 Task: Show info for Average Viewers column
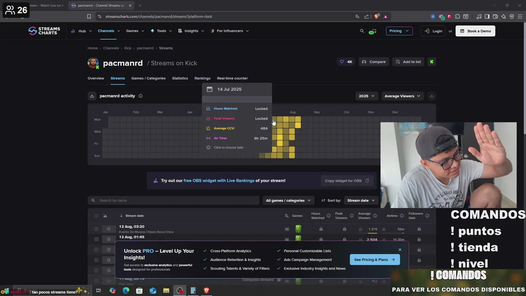tap(375, 216)
